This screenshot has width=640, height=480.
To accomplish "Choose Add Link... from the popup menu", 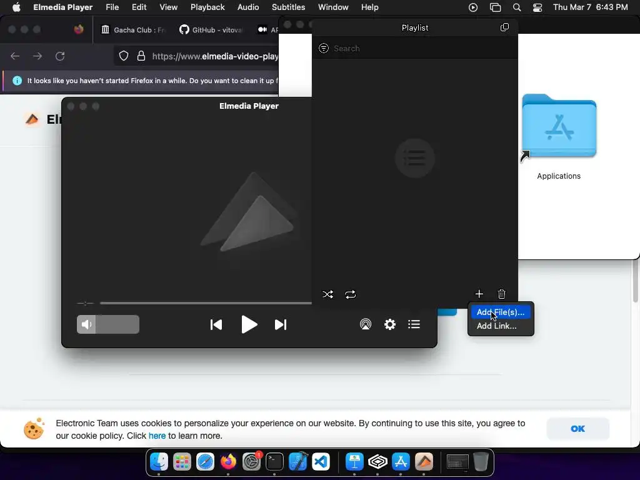I will pos(496,326).
